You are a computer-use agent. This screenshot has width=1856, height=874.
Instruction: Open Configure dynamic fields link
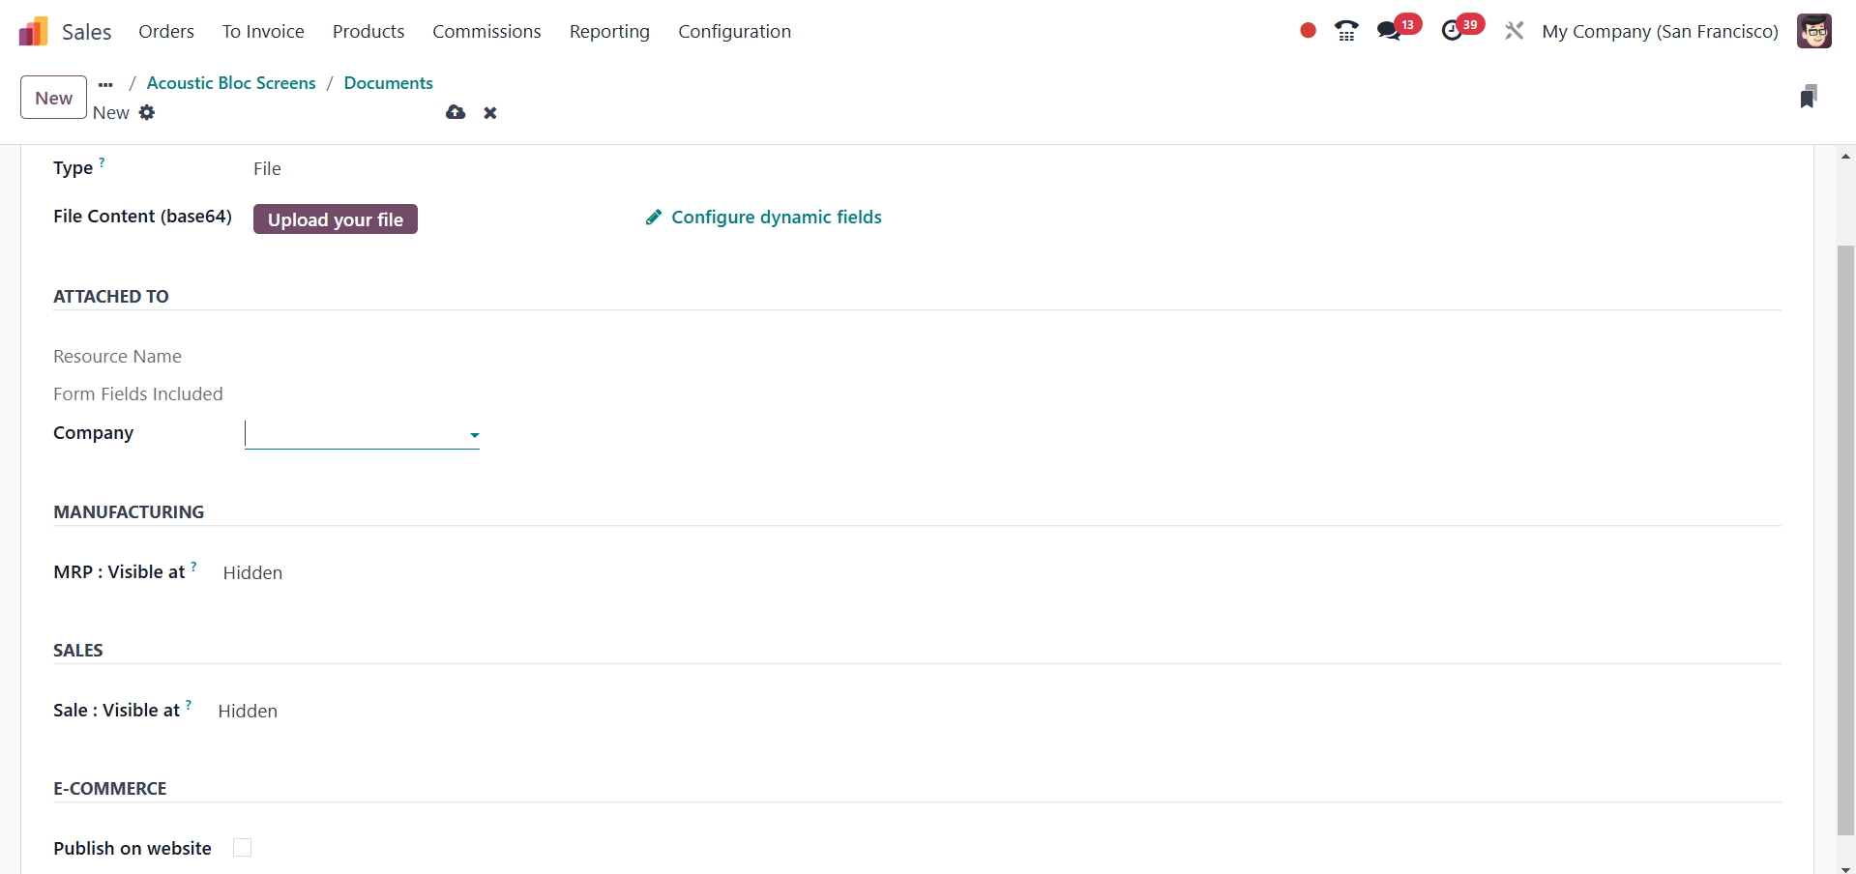tap(777, 218)
